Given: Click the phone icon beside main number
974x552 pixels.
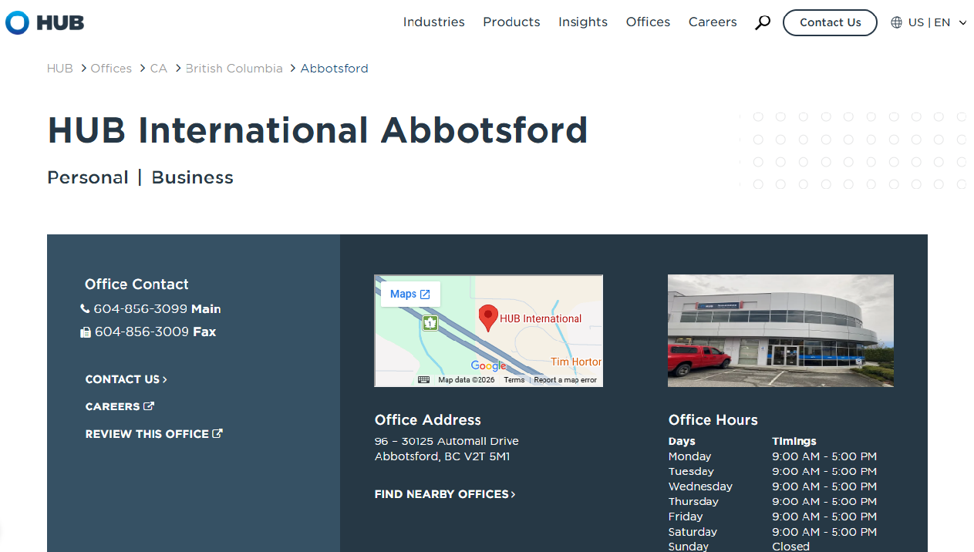Looking at the screenshot, I should tap(85, 309).
